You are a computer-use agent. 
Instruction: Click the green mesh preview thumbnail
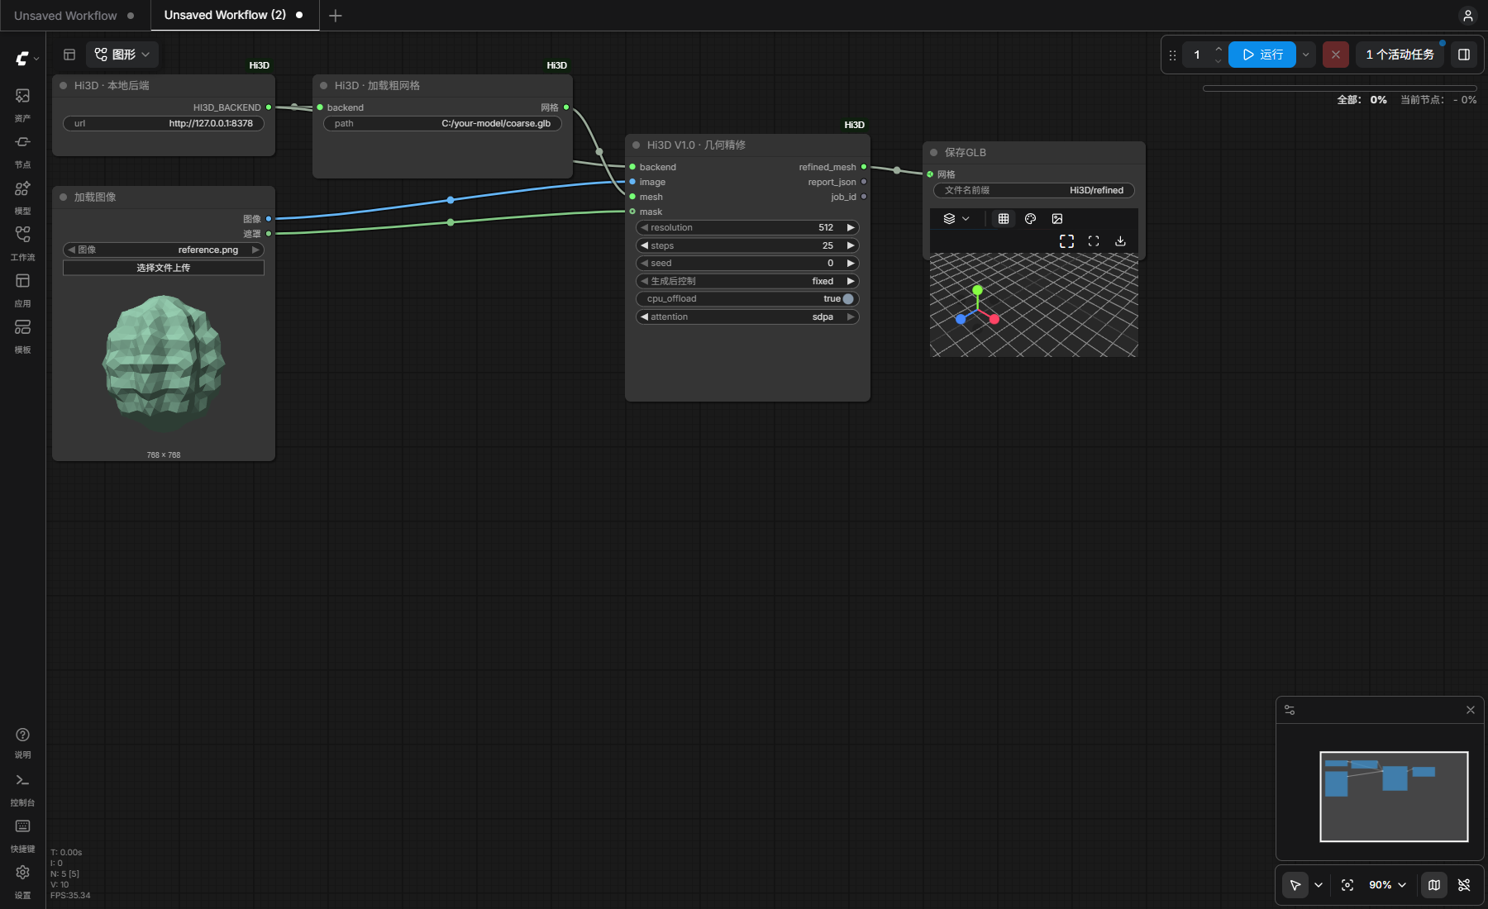click(x=164, y=364)
